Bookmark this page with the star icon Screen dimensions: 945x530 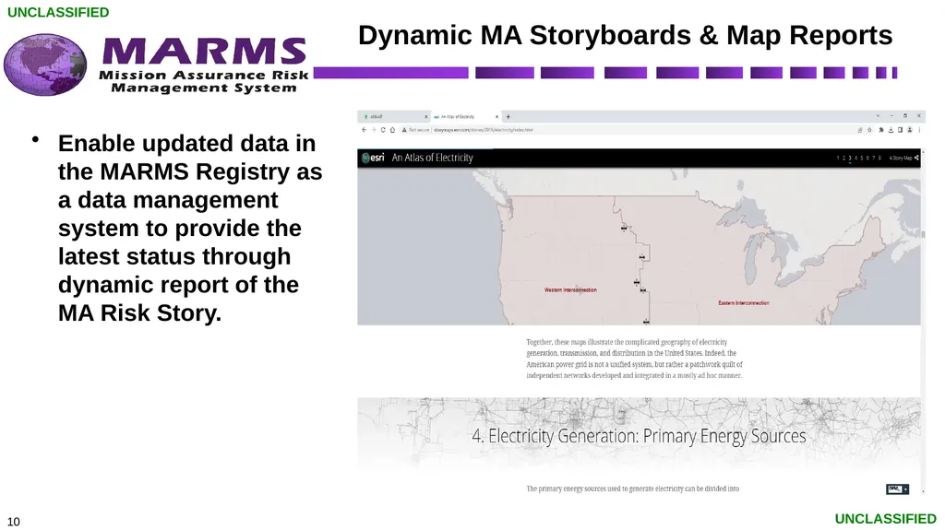click(x=869, y=130)
